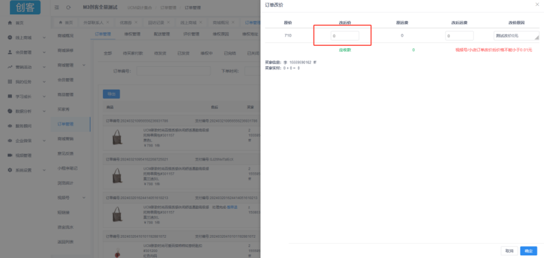Filter orders by 已发货 status
Viewport: 544px width, 258px height.
[x=183, y=53]
